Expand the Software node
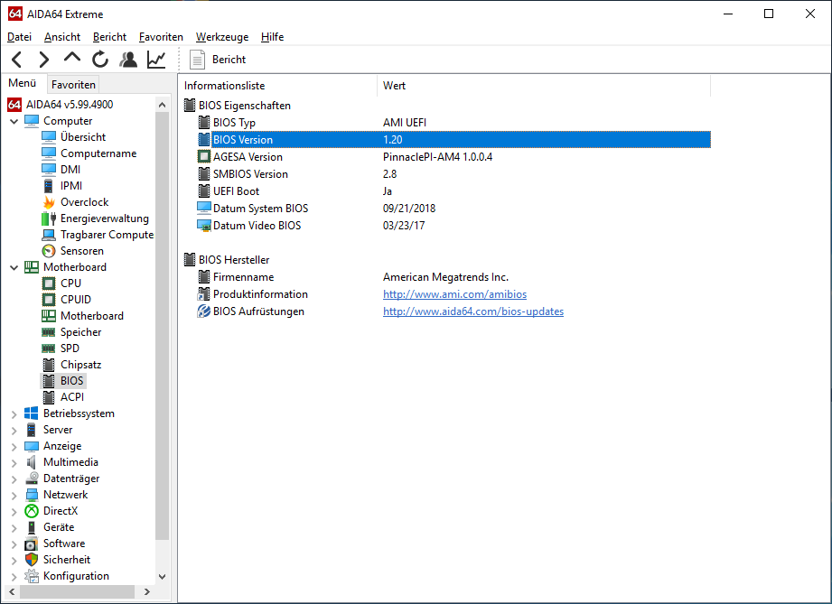 coord(14,544)
